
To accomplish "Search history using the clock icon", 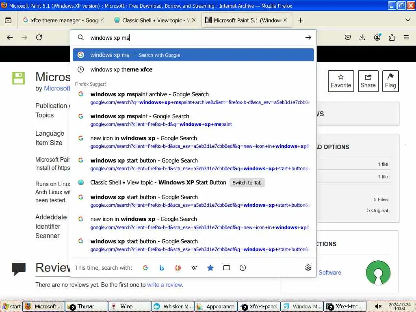I will coord(243,268).
